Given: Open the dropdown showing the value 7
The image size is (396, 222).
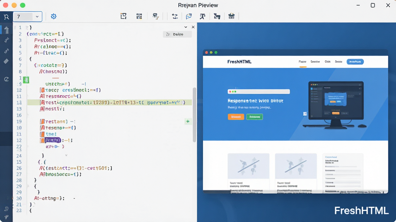Looking at the screenshot, I should pyautogui.click(x=27, y=17).
